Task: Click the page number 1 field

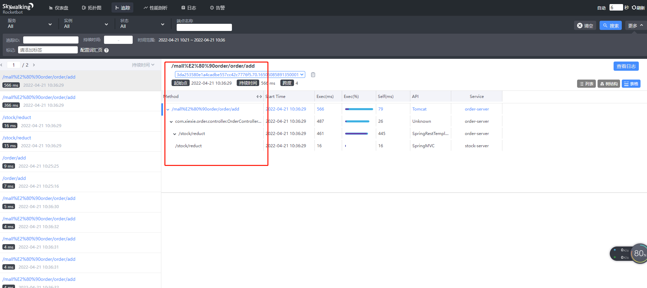Action: point(14,65)
